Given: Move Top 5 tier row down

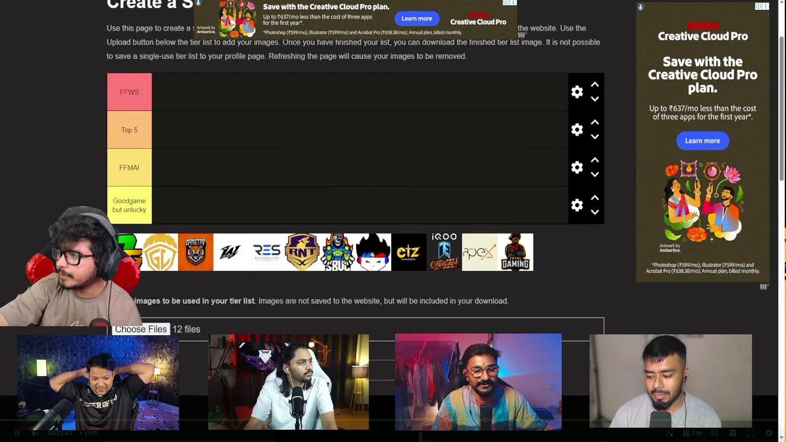Looking at the screenshot, I should pos(594,137).
